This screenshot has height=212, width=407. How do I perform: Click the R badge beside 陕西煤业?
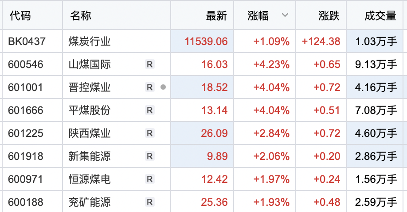pos(149,133)
